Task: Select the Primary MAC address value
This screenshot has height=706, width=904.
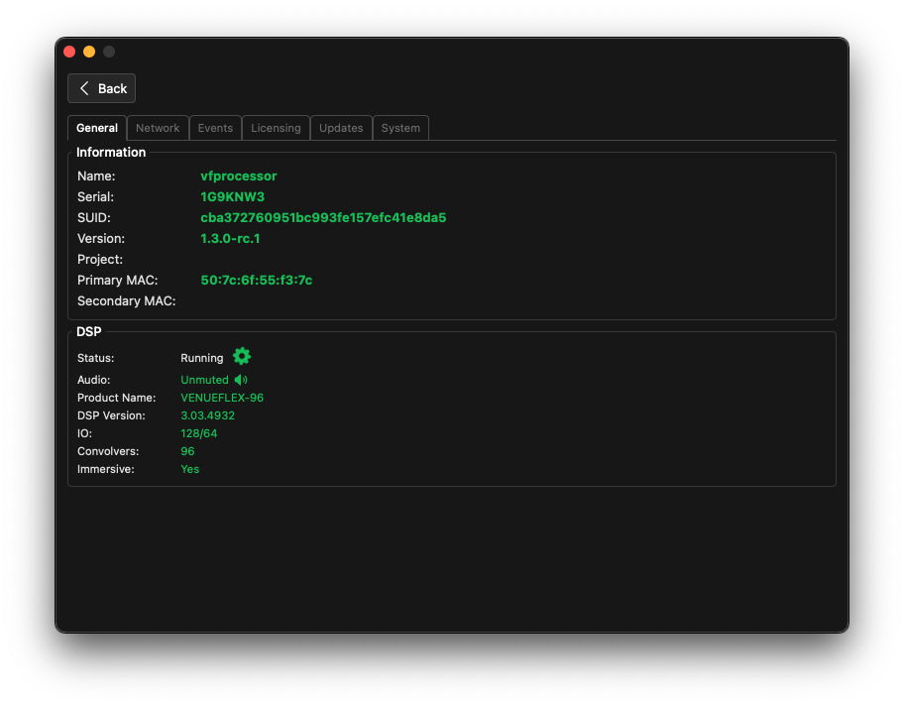Action: (256, 281)
